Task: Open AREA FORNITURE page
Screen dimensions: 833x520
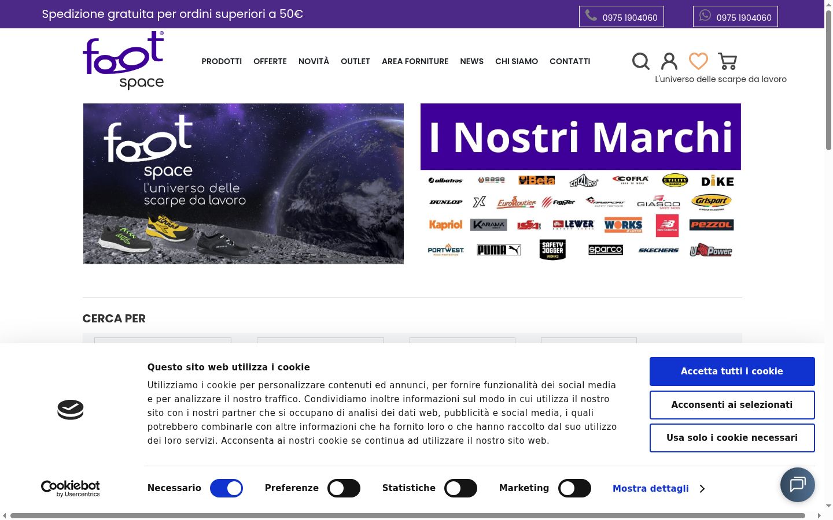Action: click(x=415, y=61)
